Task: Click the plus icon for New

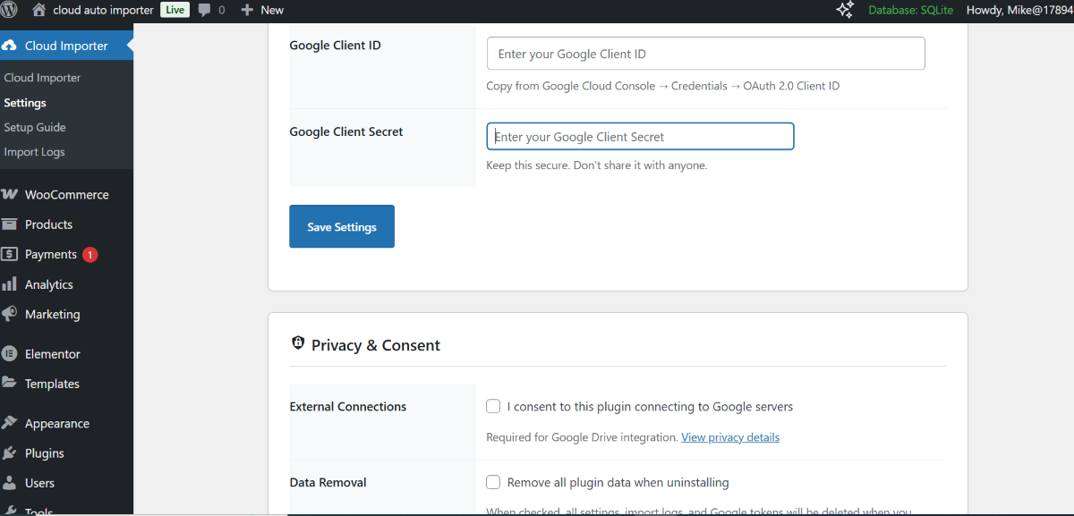Action: (247, 10)
